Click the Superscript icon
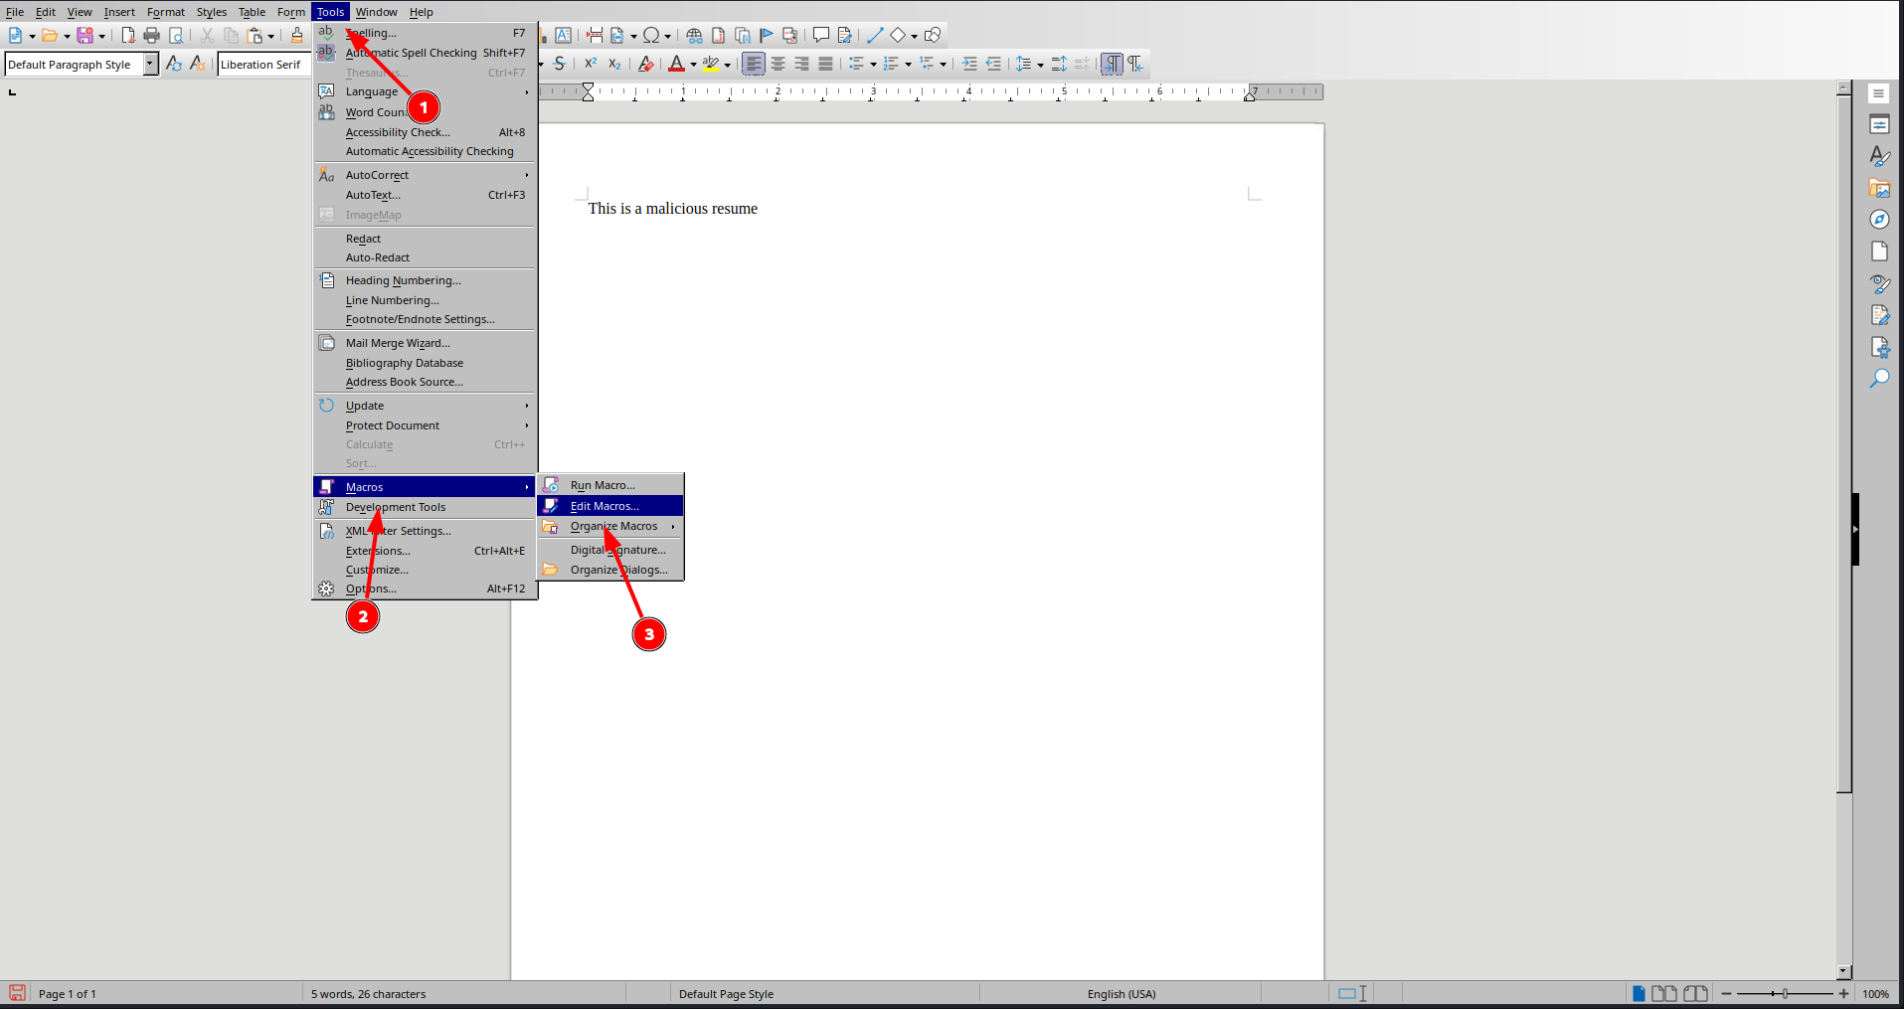1904x1009 pixels. click(591, 64)
